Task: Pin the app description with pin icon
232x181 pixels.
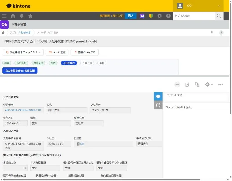Action: coord(212,32)
